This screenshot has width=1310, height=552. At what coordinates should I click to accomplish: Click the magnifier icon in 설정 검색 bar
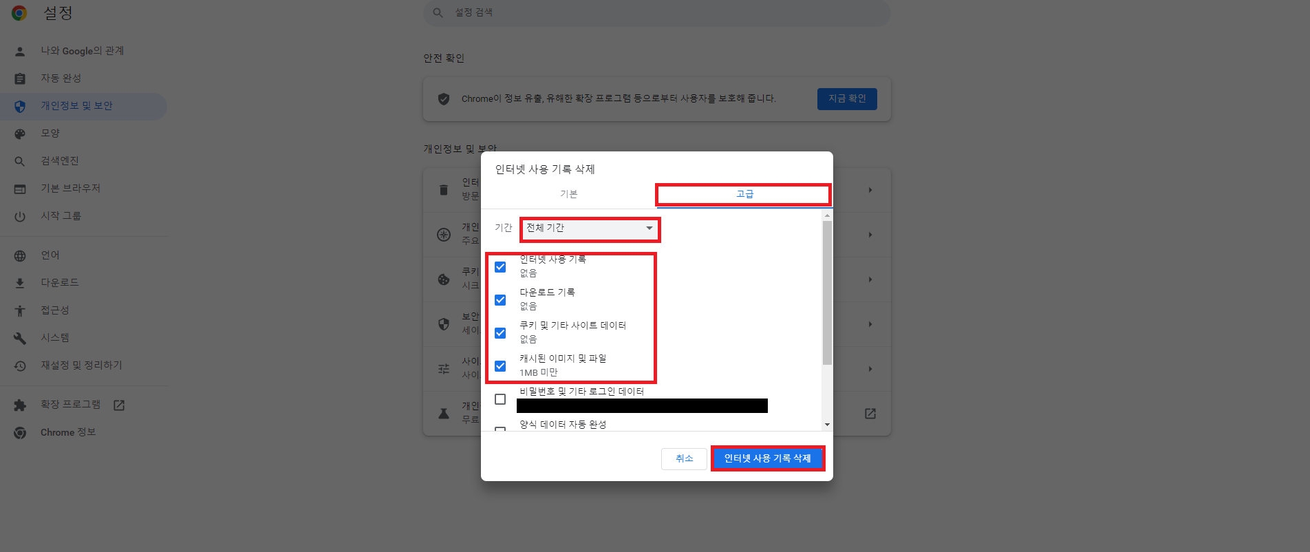click(438, 12)
